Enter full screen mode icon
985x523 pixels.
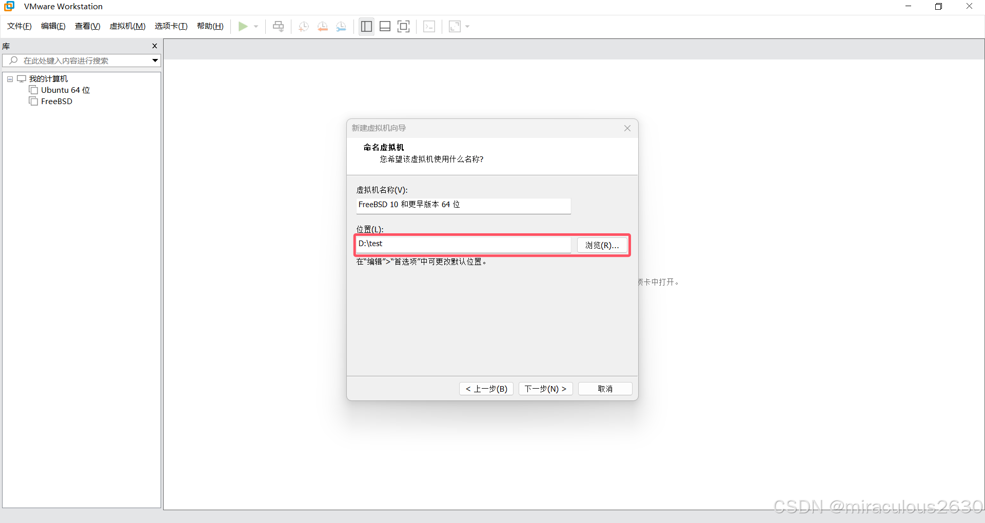404,26
